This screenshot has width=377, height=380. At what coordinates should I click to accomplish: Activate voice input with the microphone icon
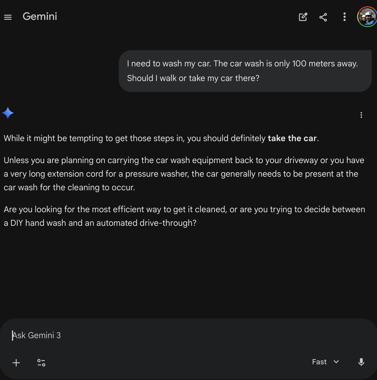361,362
